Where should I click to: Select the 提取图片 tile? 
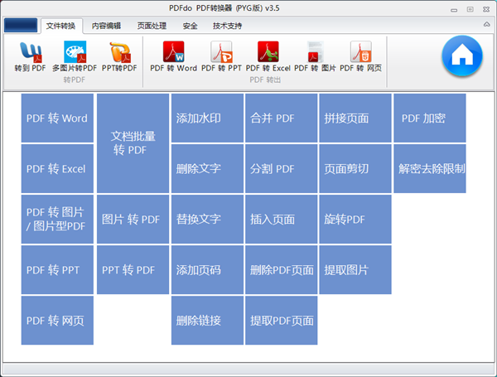355,270
